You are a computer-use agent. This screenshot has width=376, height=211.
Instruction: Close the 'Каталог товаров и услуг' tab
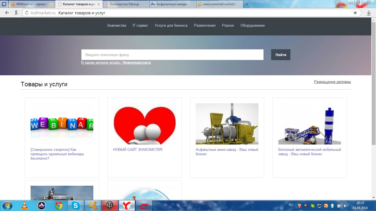[99, 4]
